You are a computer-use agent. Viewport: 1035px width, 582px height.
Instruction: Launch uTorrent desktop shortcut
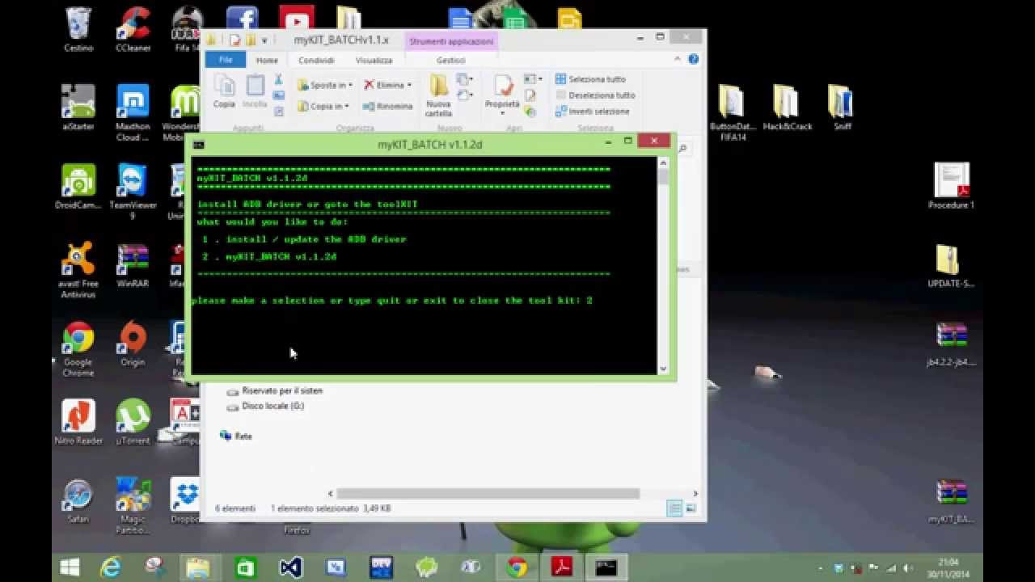(133, 421)
